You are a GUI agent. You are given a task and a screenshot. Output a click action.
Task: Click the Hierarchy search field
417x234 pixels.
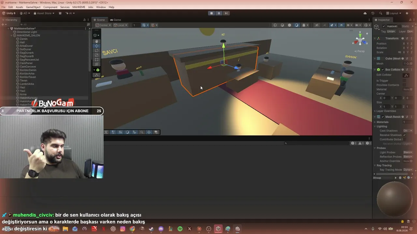click(53, 24)
